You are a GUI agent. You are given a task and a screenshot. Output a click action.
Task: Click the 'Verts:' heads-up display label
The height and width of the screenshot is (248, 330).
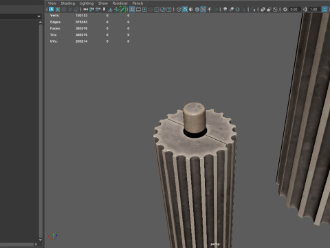tap(54, 15)
